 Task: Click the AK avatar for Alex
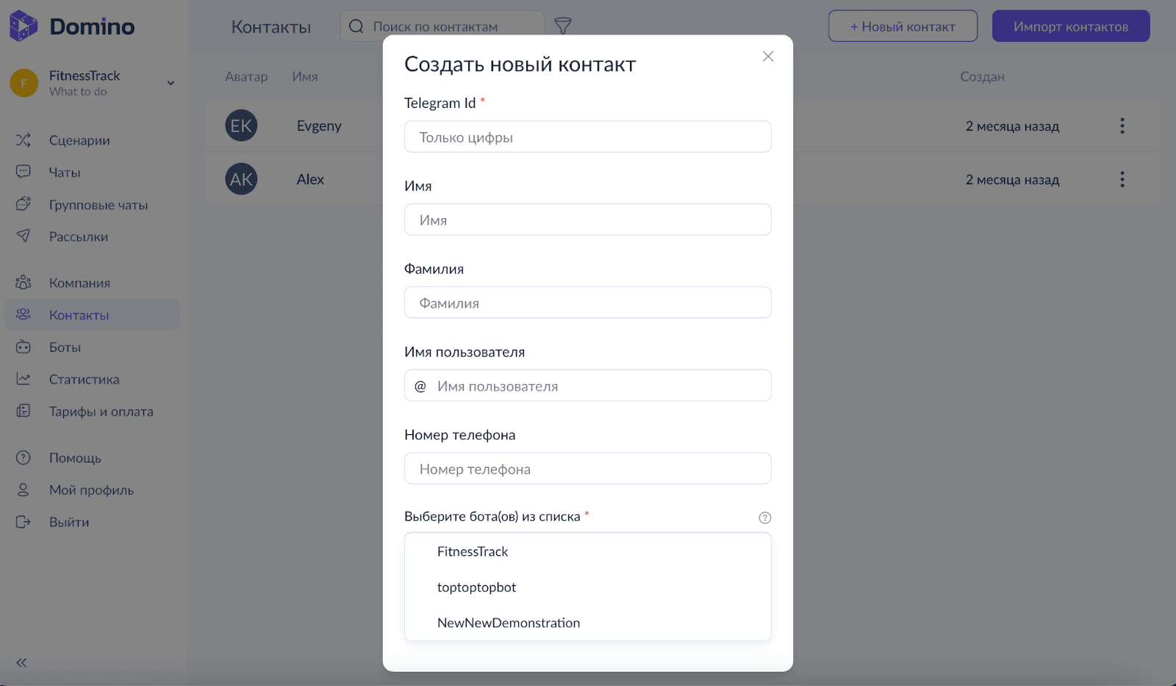[241, 179]
